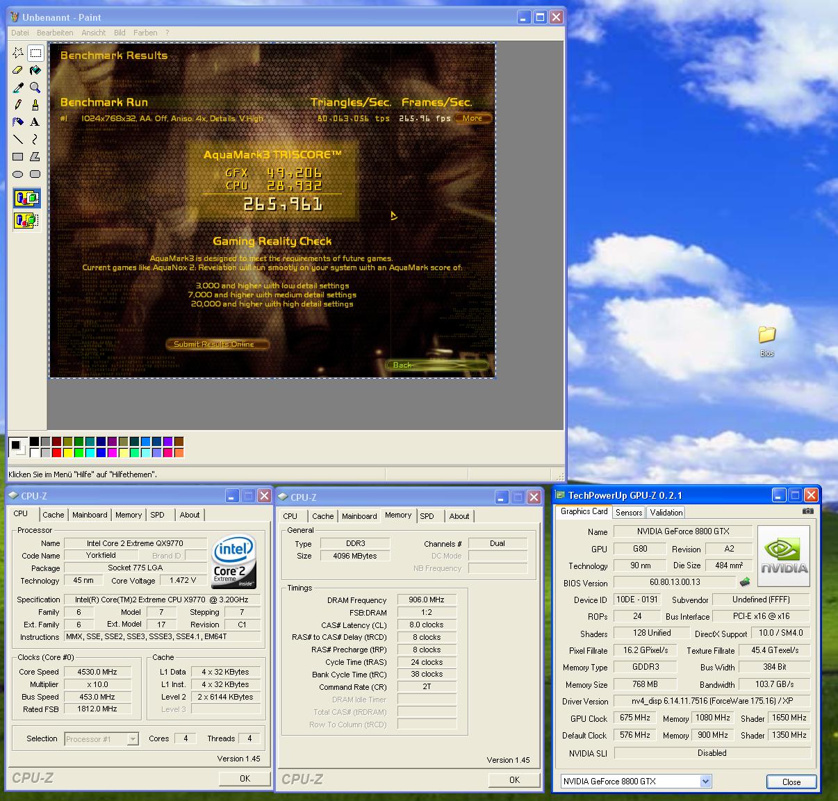
Task: Select the orange swatch in Paint palette
Action: (179, 453)
